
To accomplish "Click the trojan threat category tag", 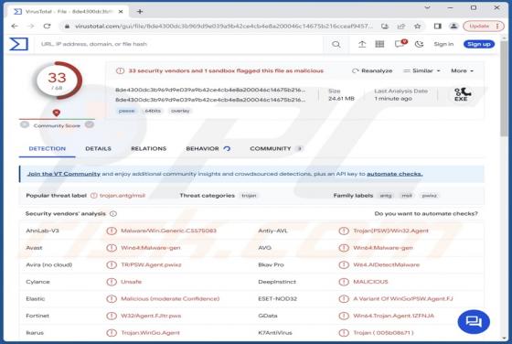I will coord(249,196).
